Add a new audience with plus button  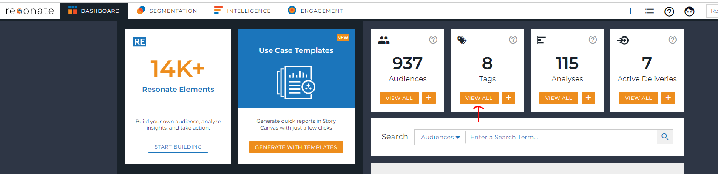[429, 98]
